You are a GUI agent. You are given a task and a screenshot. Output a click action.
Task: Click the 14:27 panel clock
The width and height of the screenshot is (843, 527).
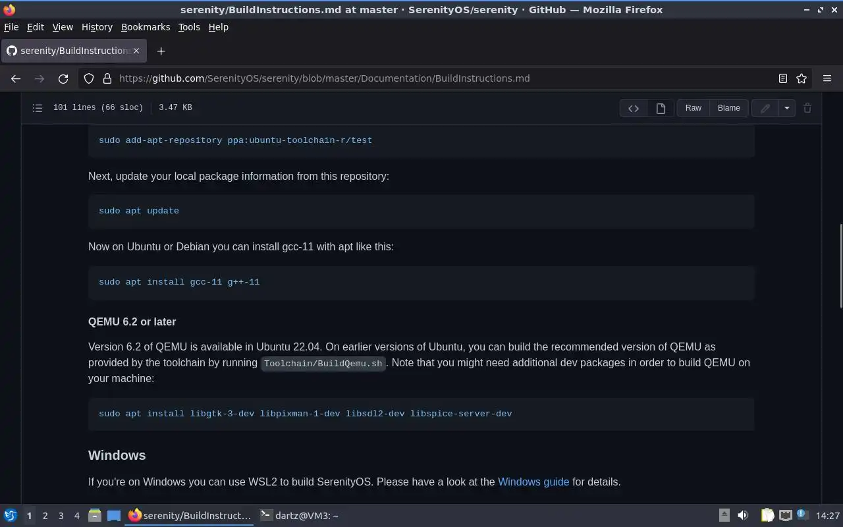[827, 516]
